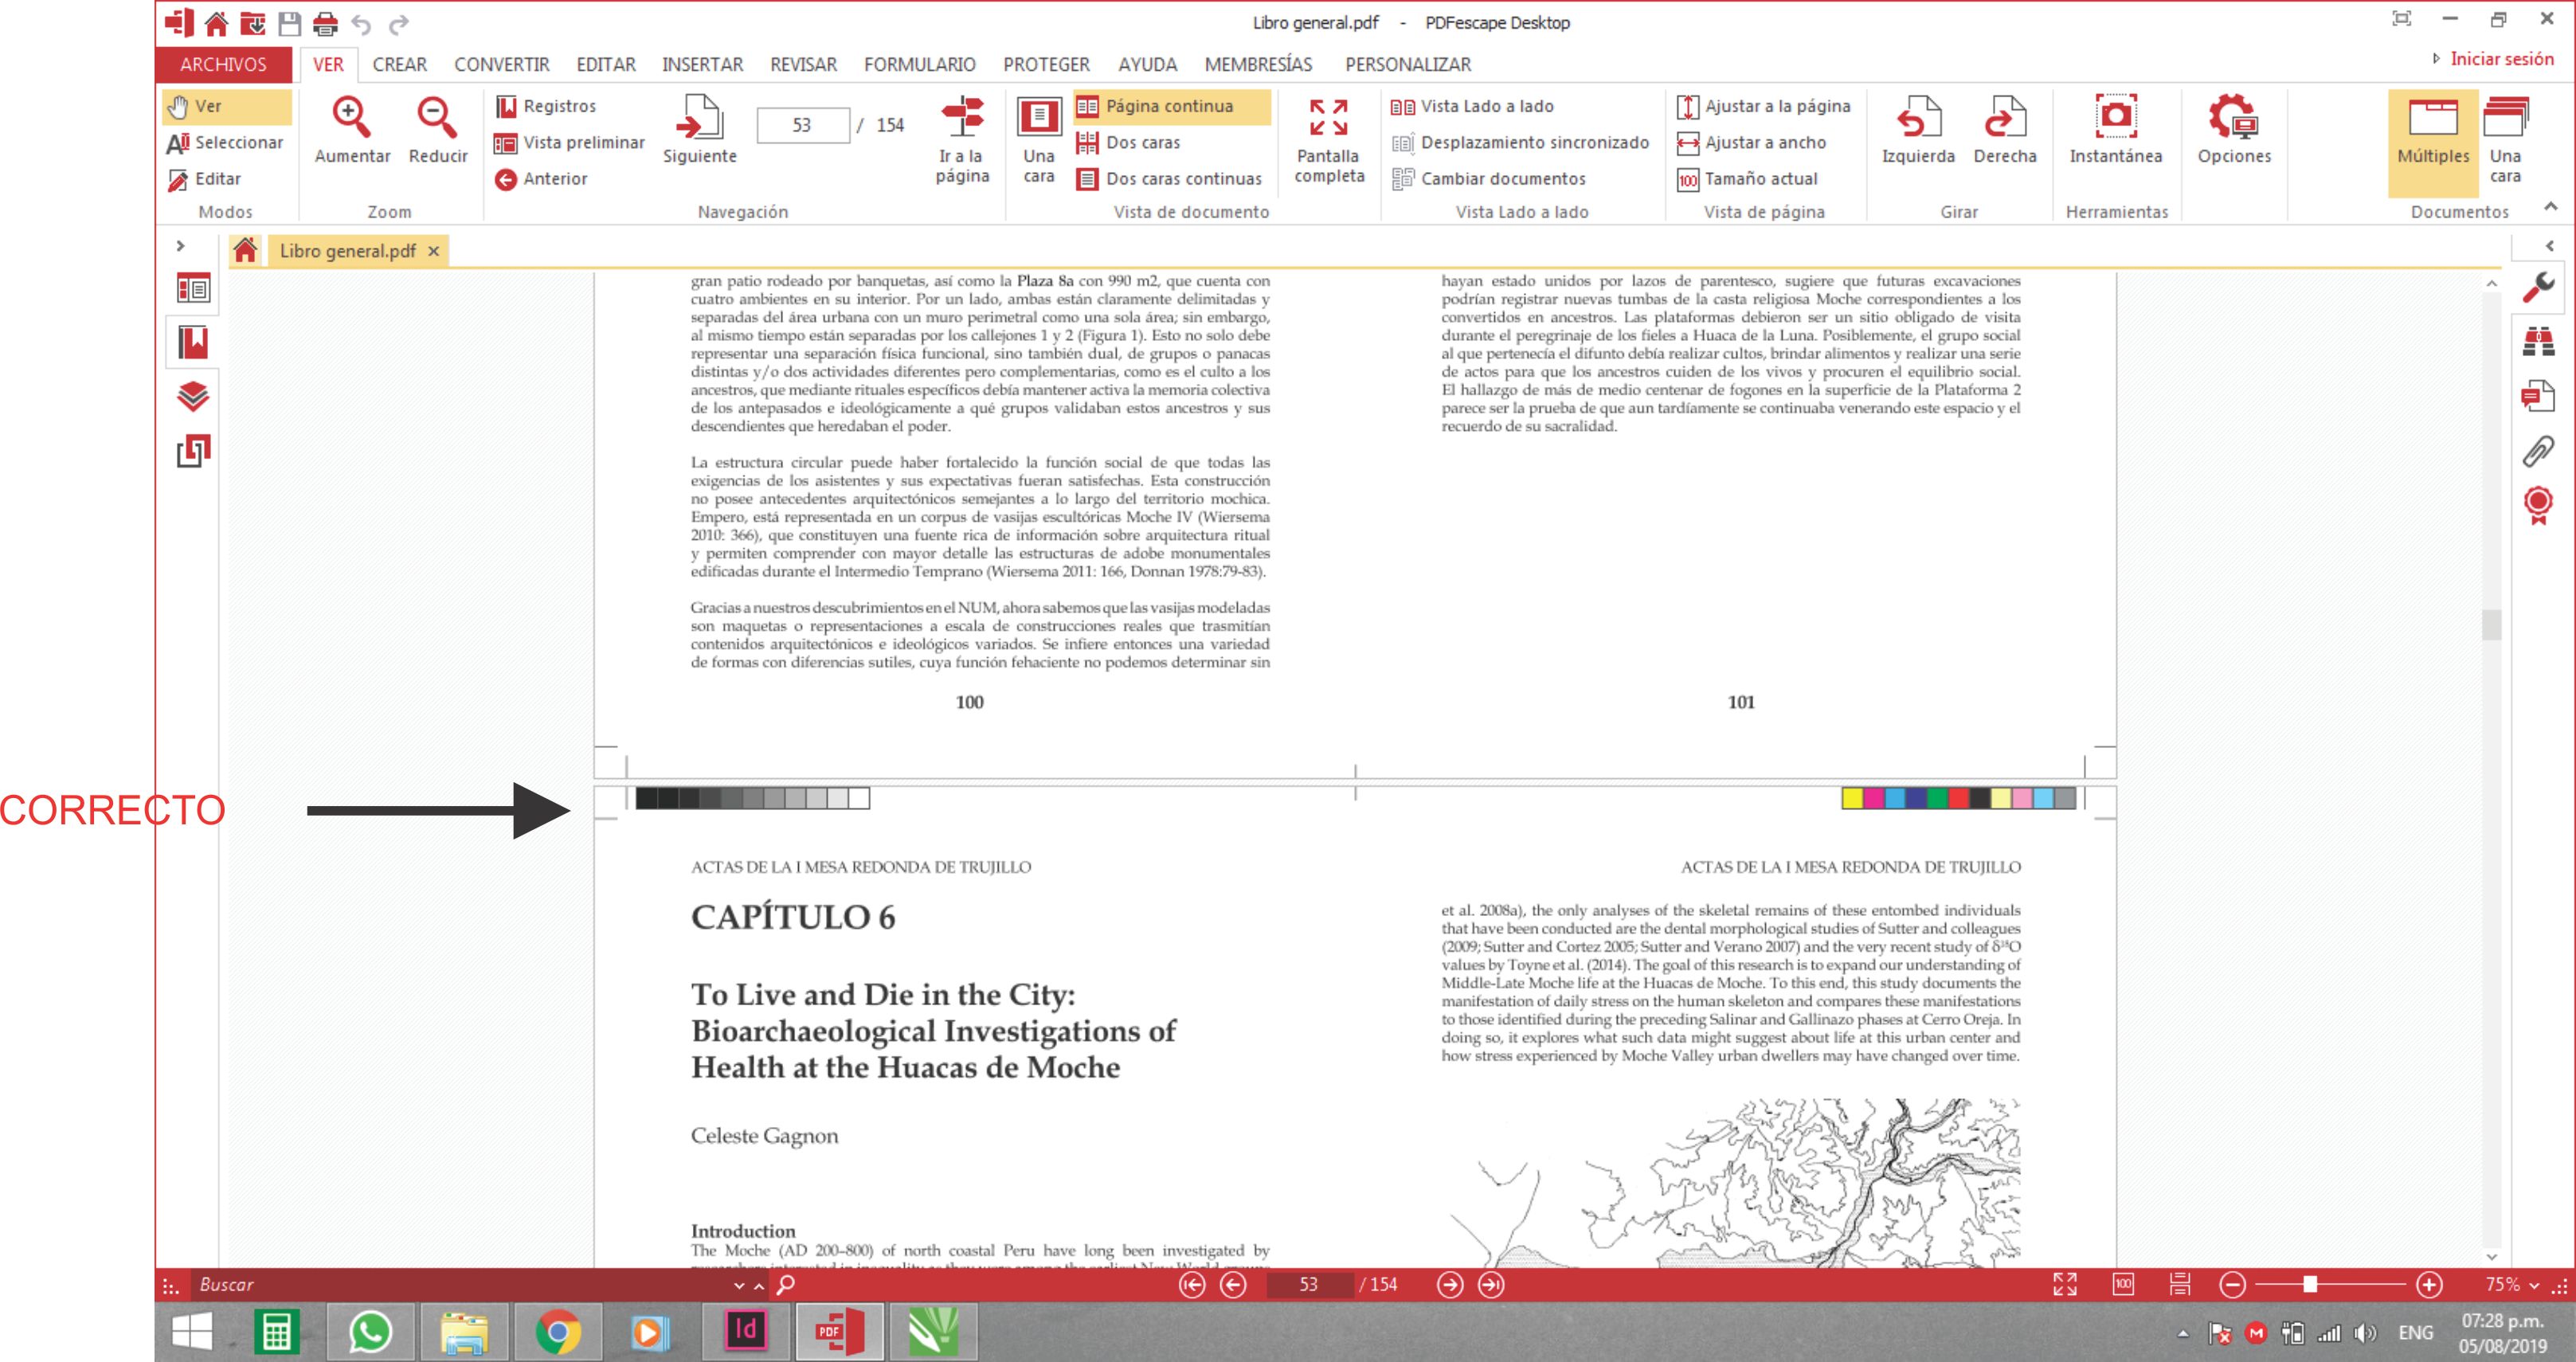Select Dos caras view
The height and width of the screenshot is (1362, 2576).
[x=1128, y=143]
